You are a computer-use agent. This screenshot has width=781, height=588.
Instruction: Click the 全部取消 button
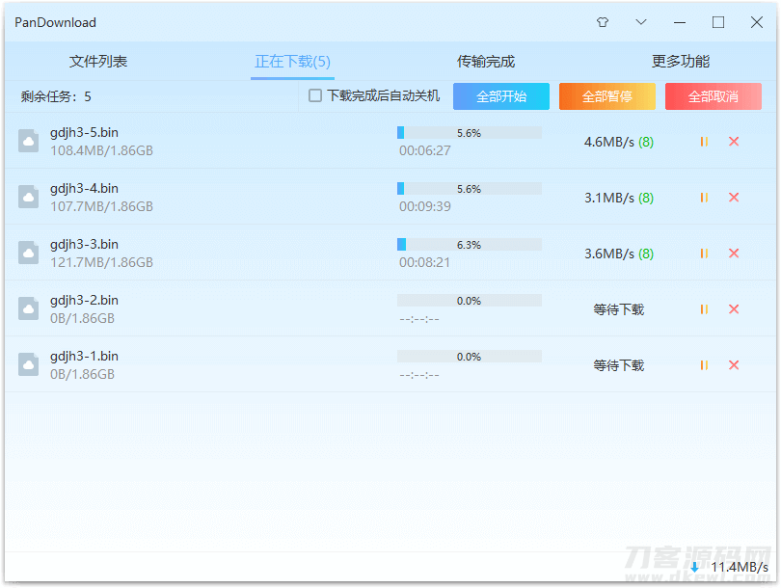(714, 96)
